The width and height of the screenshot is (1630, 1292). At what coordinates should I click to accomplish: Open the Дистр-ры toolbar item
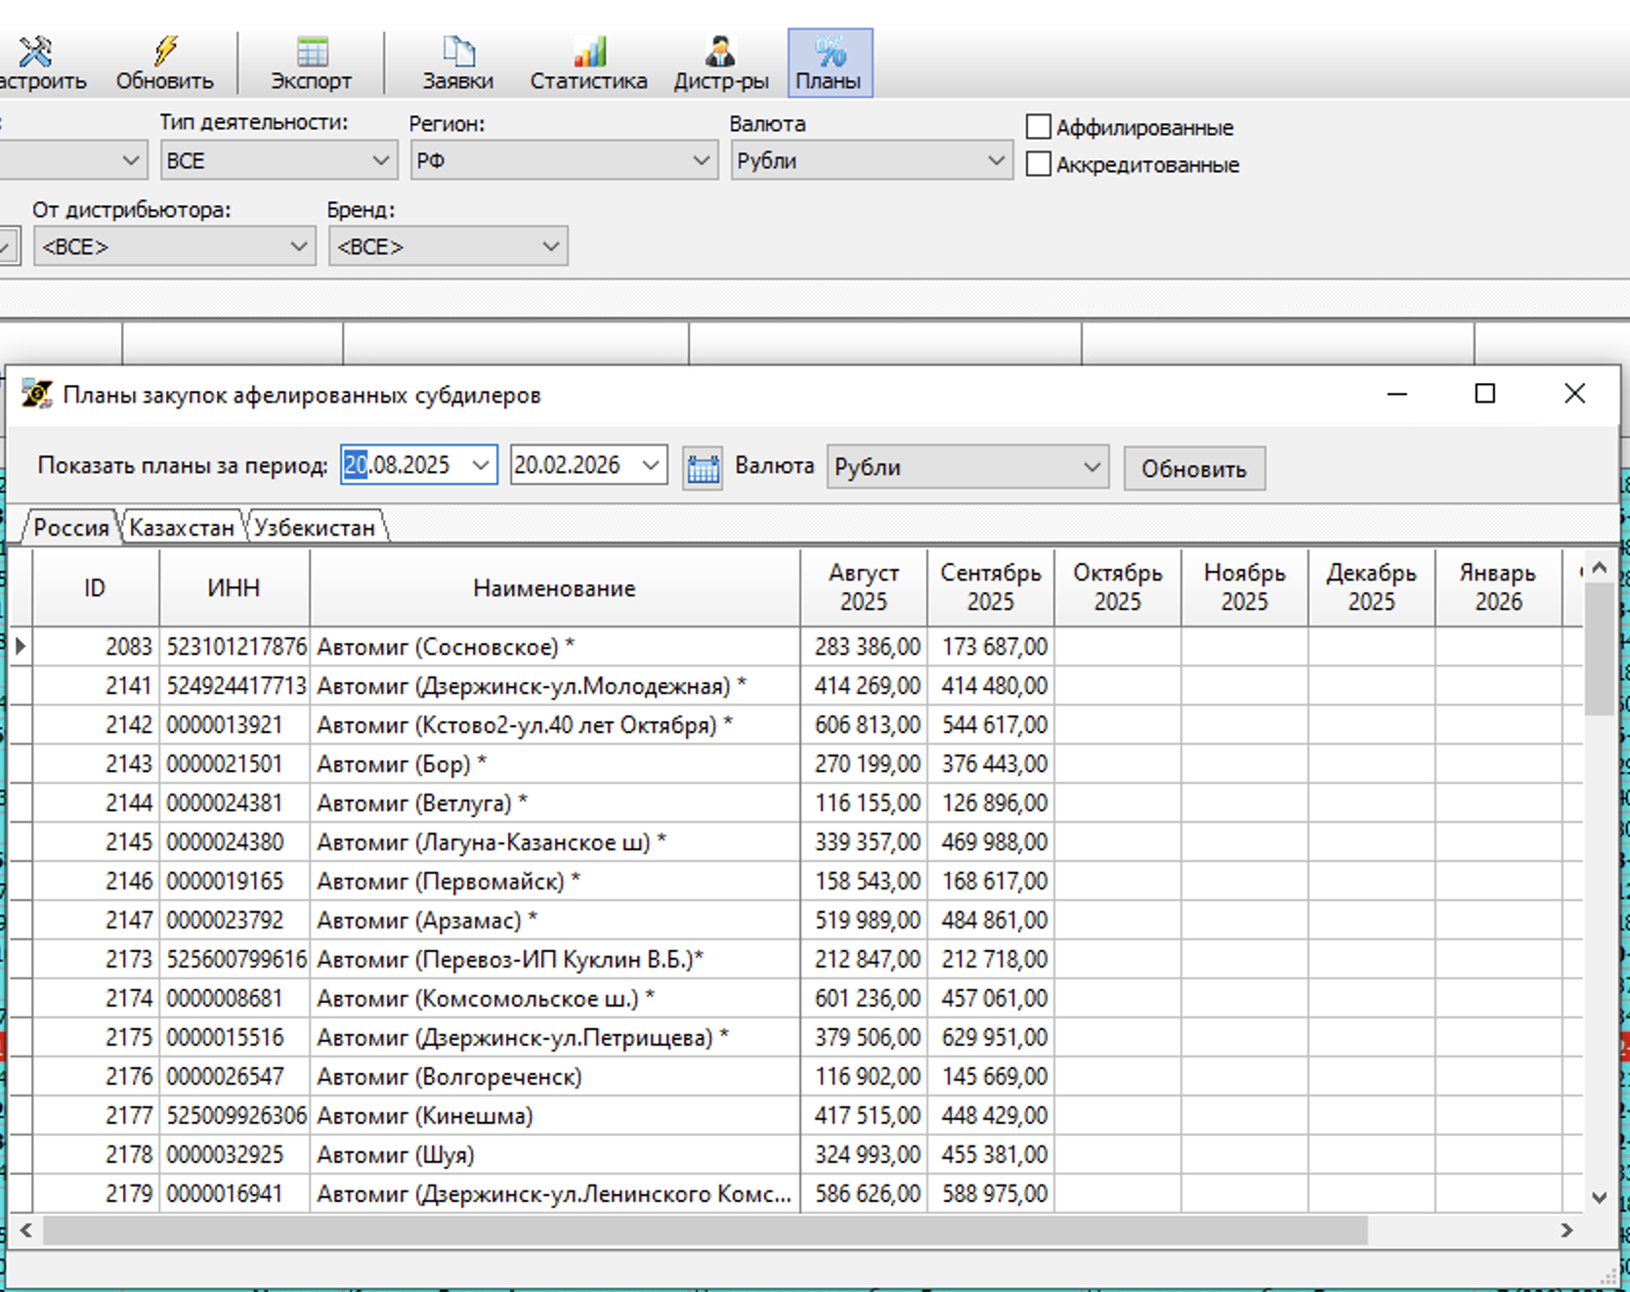coord(721,64)
